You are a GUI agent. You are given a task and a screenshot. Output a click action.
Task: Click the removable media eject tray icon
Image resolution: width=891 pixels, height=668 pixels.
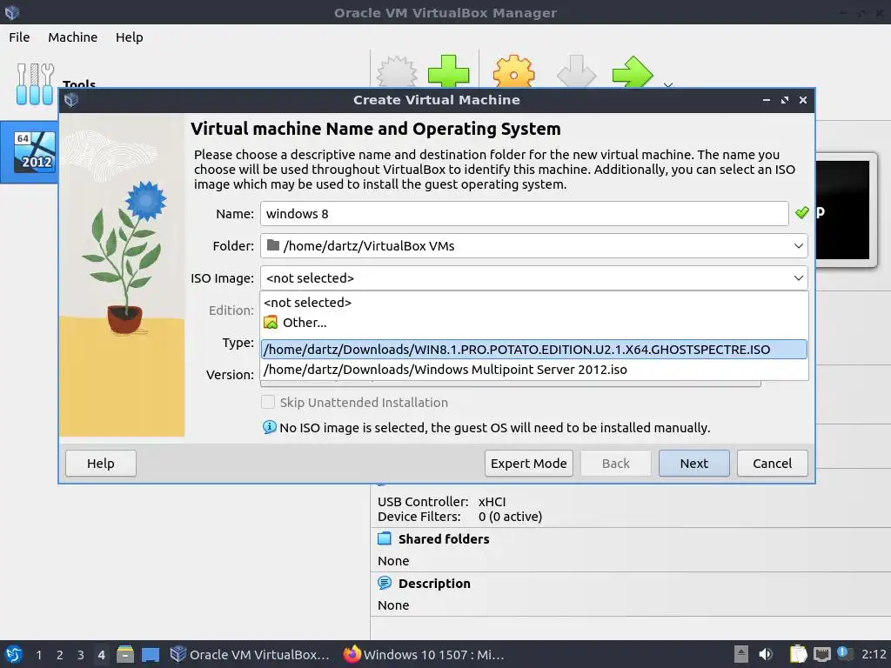pos(741,654)
